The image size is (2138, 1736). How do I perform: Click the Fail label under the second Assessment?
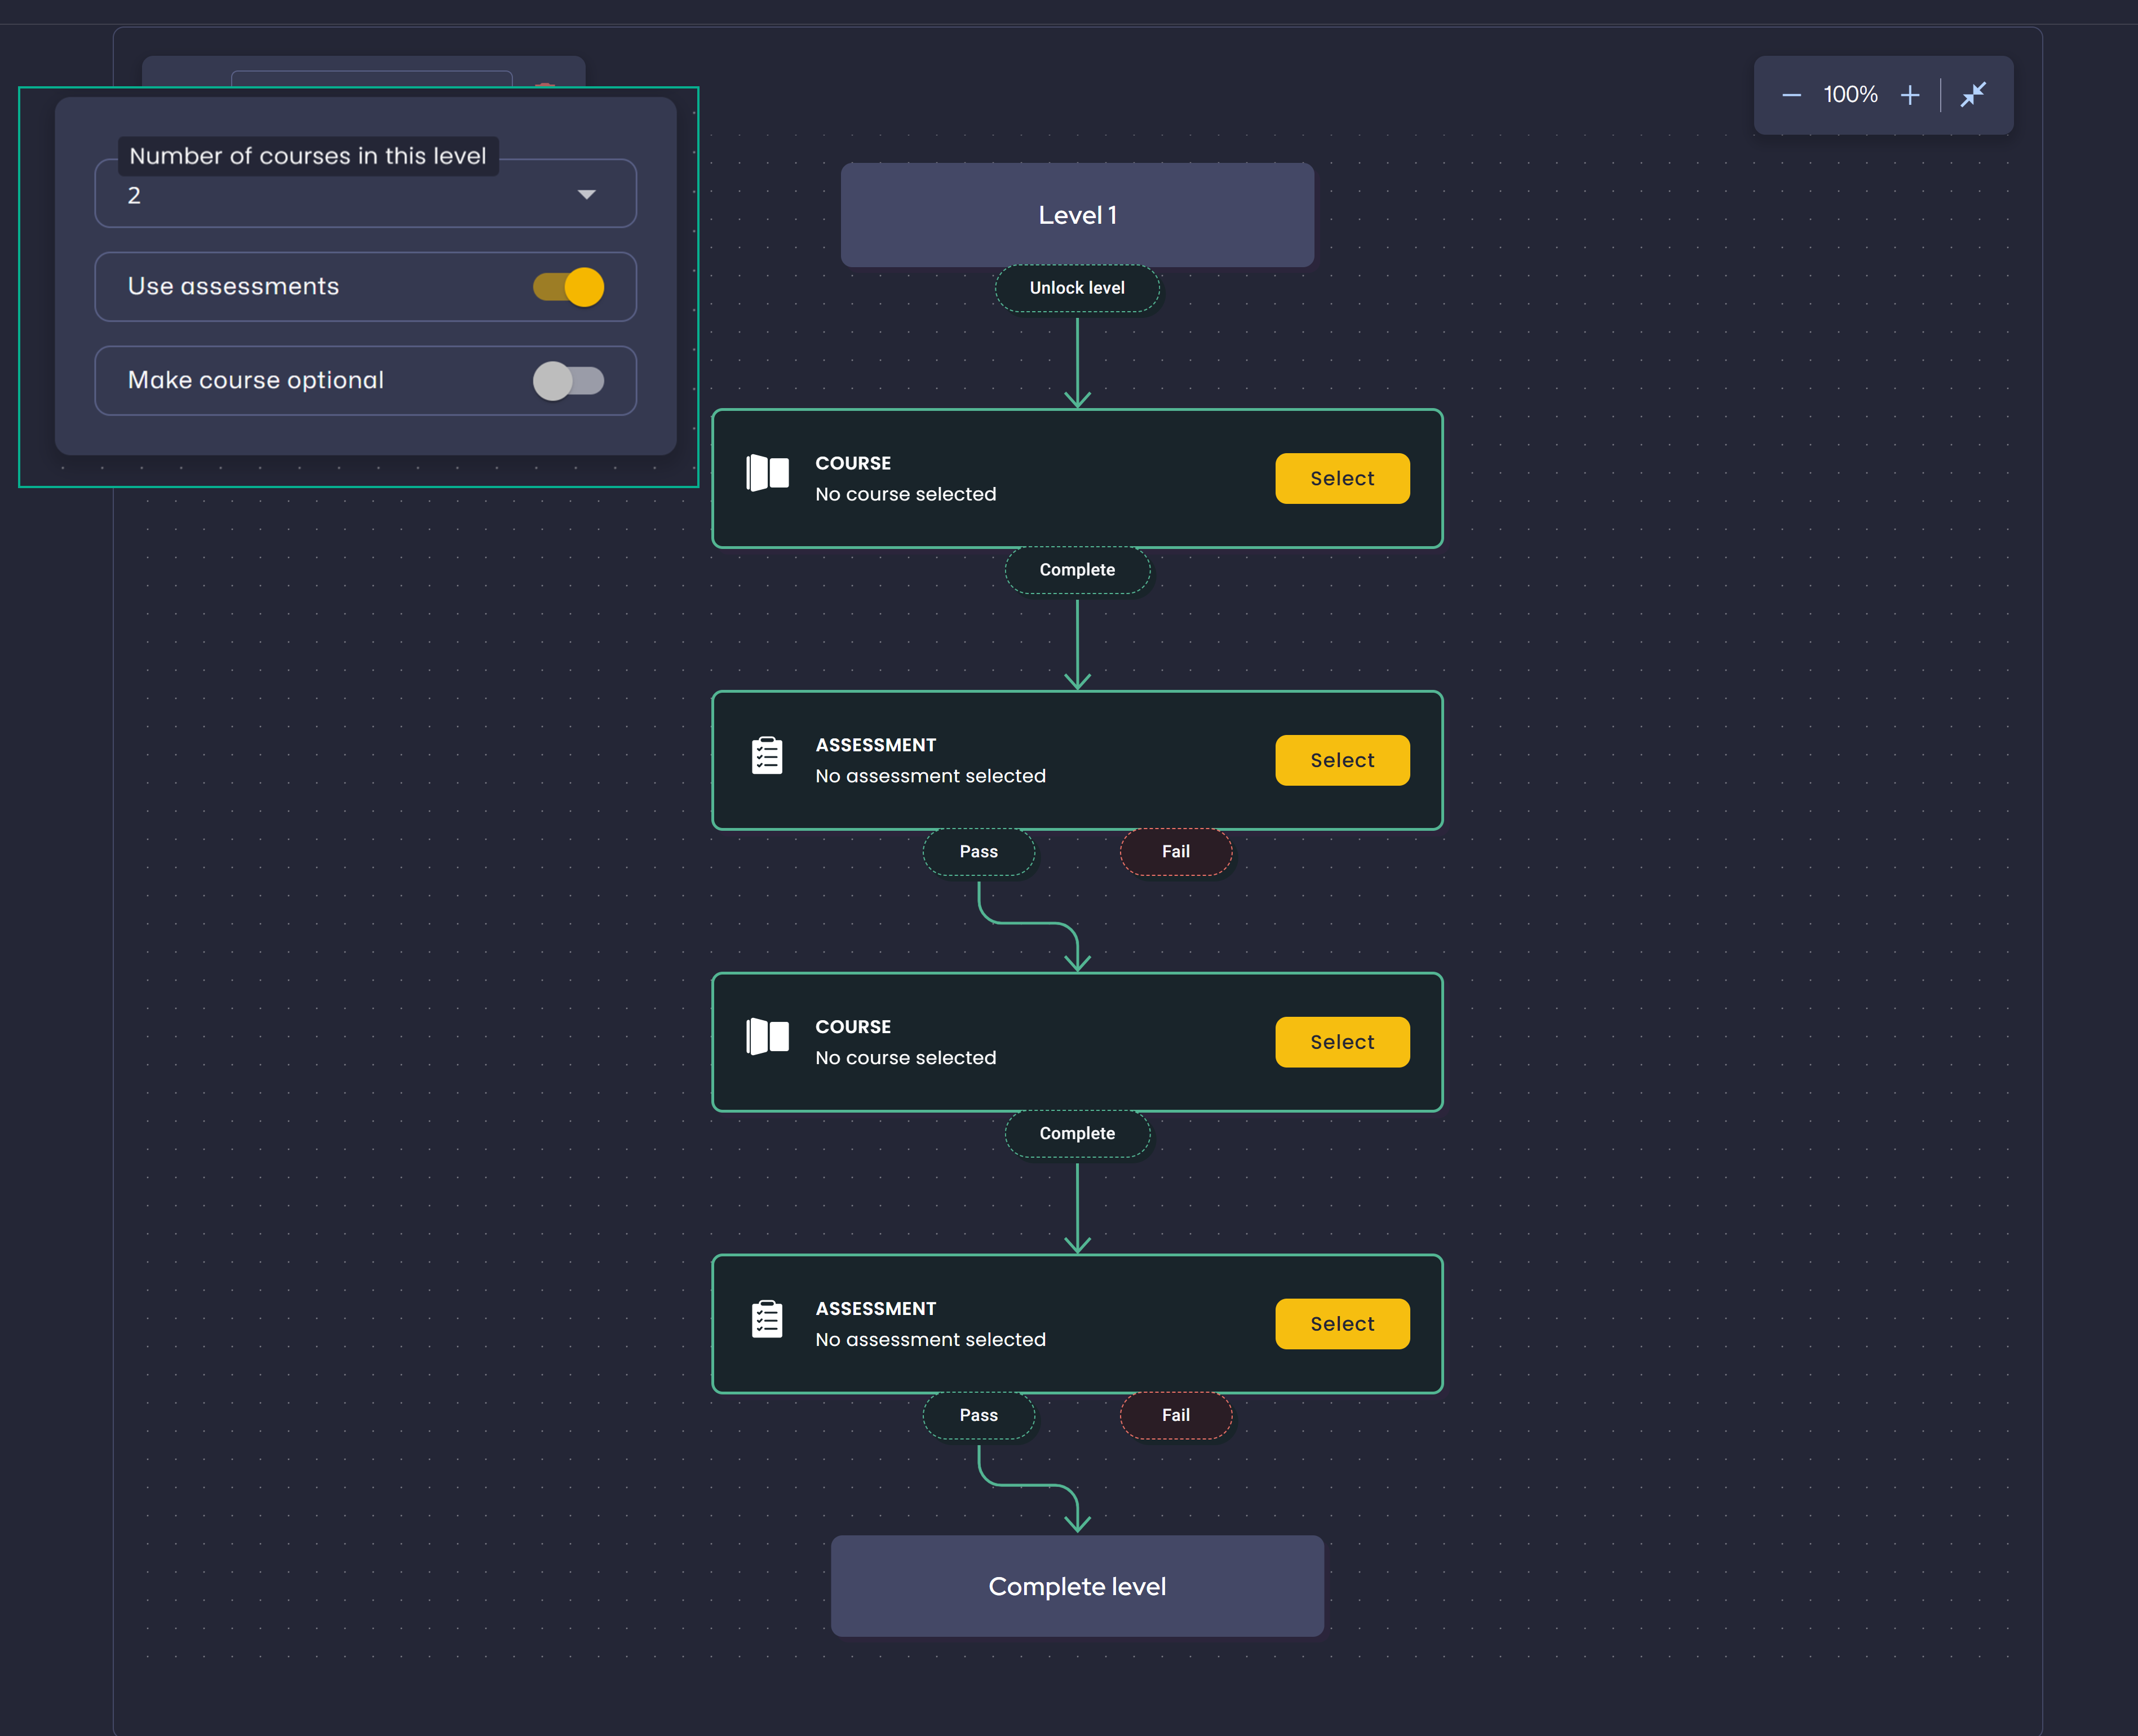click(1176, 1415)
